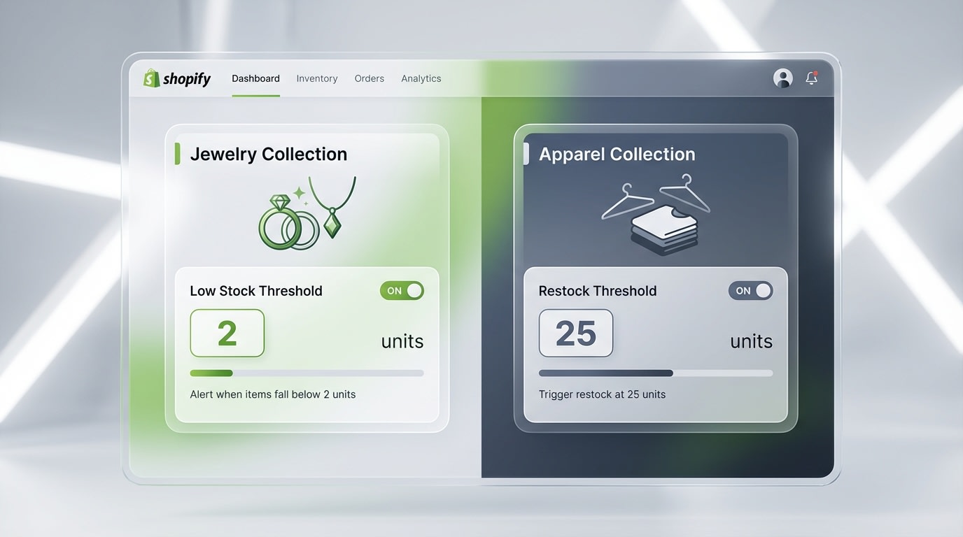Click the Shopify logo
The height and width of the screenshot is (537, 963).
176,78
